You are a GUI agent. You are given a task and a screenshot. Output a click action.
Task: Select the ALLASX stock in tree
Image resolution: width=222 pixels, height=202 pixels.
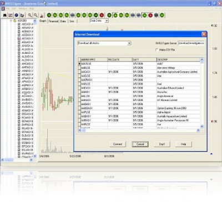[x=27, y=49]
